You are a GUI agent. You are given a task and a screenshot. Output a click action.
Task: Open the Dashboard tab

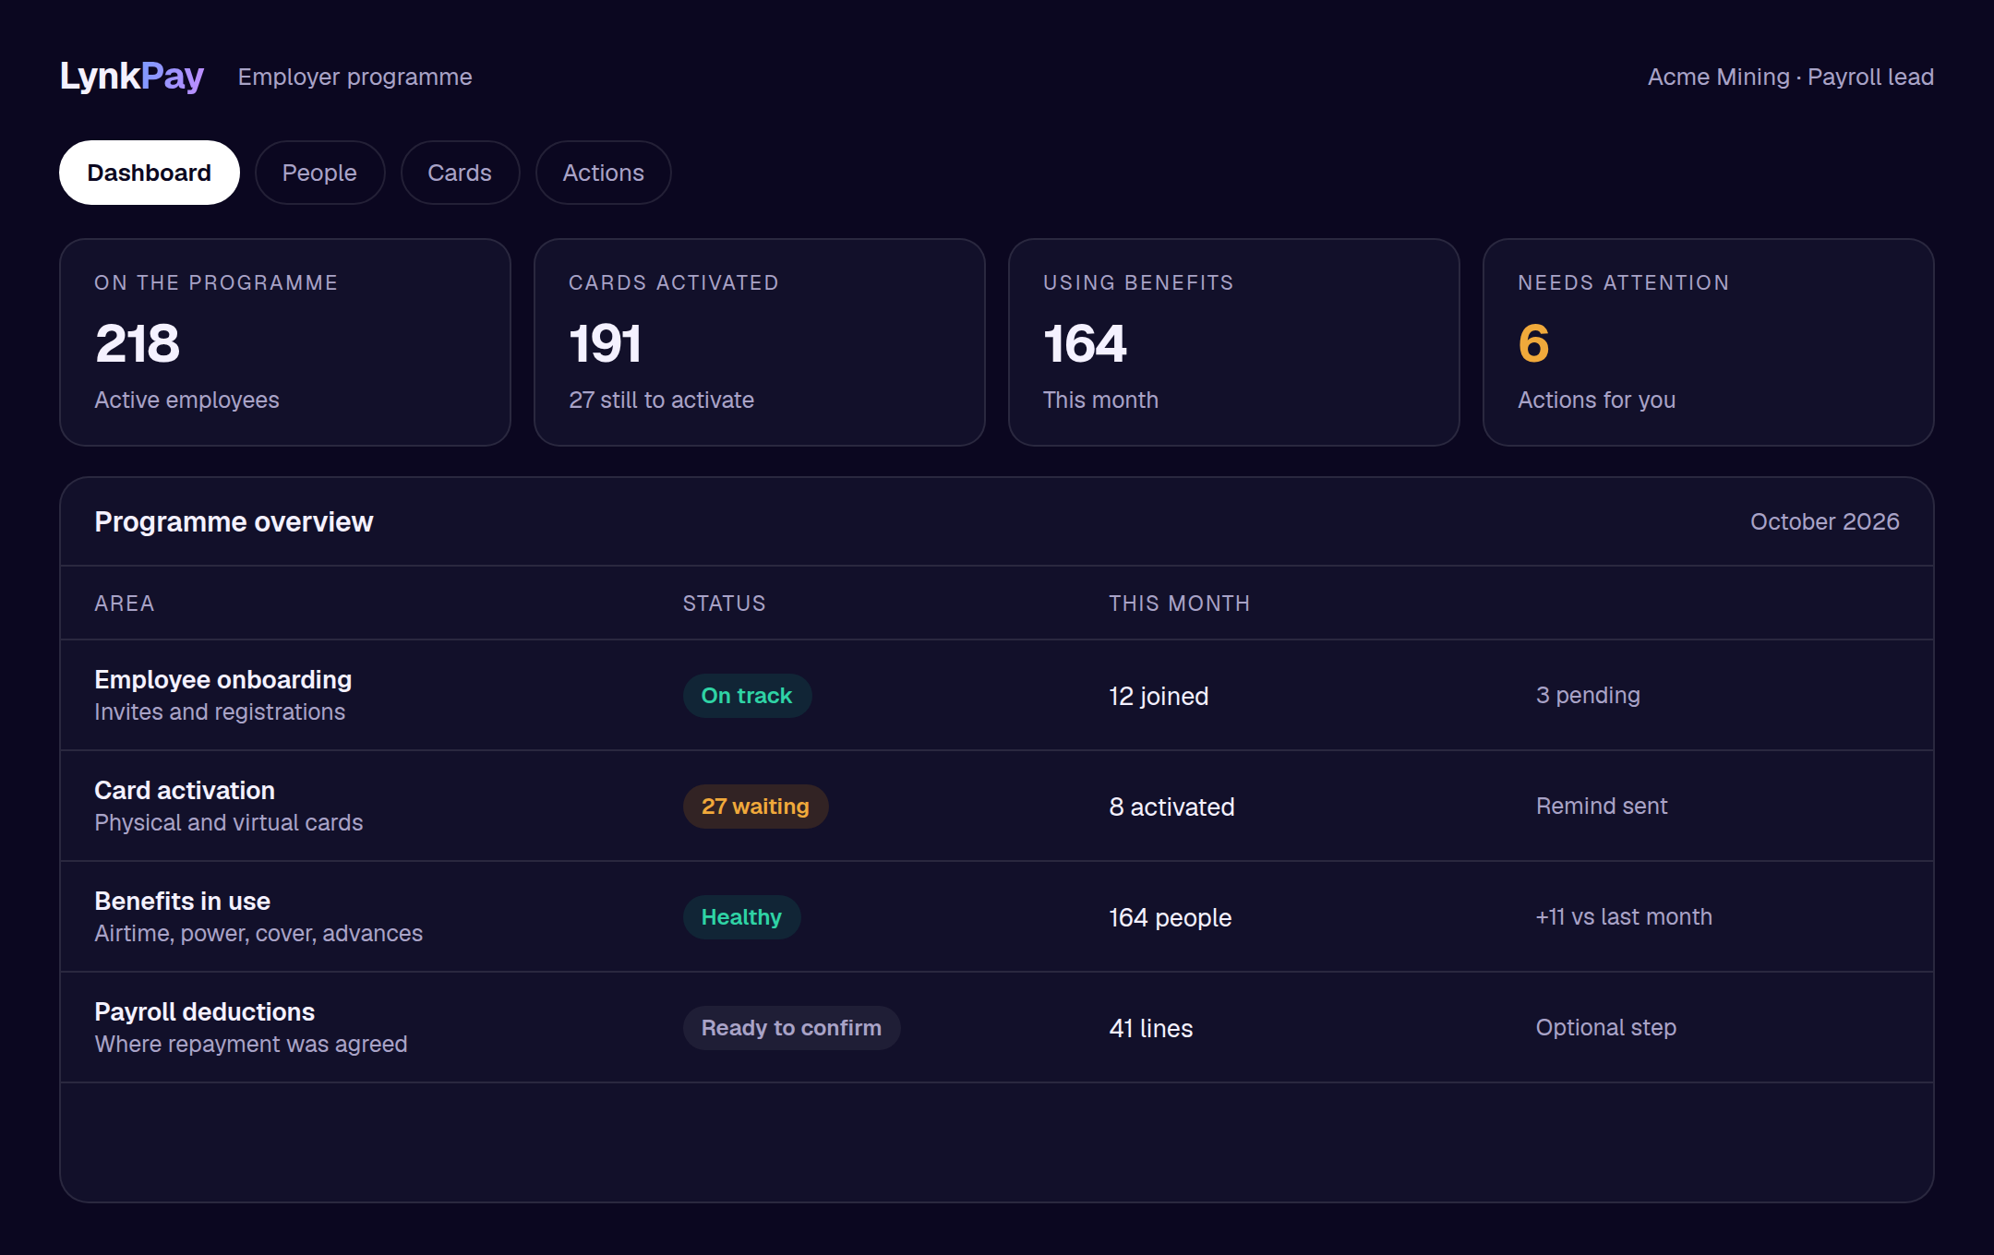(150, 173)
